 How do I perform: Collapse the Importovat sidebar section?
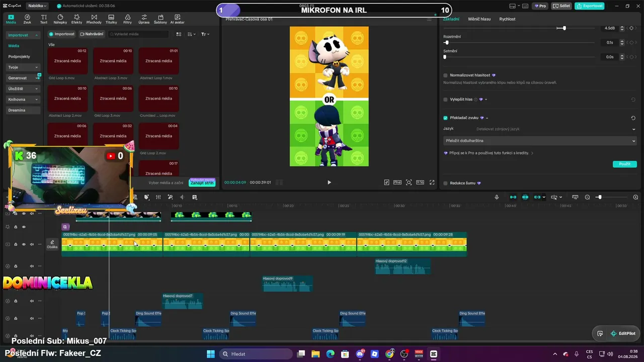point(36,35)
